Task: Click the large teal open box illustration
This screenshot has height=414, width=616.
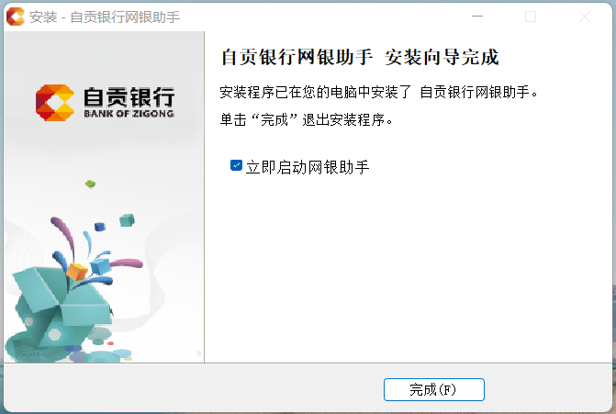Action: click(59, 307)
